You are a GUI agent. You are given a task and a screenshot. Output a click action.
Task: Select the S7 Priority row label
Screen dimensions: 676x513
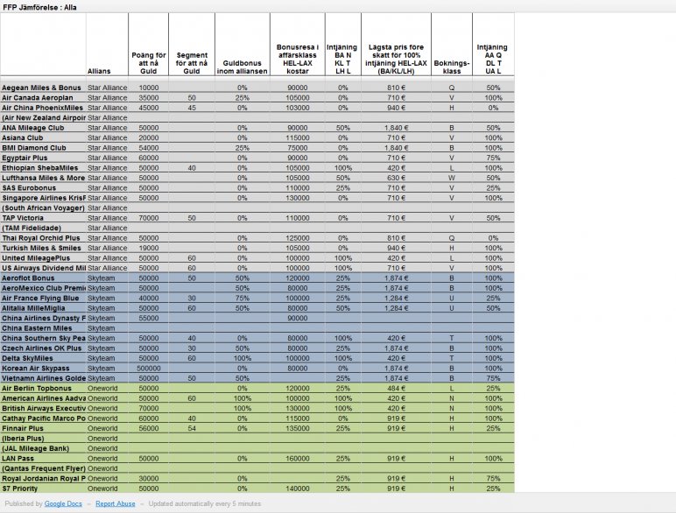[x=21, y=488]
